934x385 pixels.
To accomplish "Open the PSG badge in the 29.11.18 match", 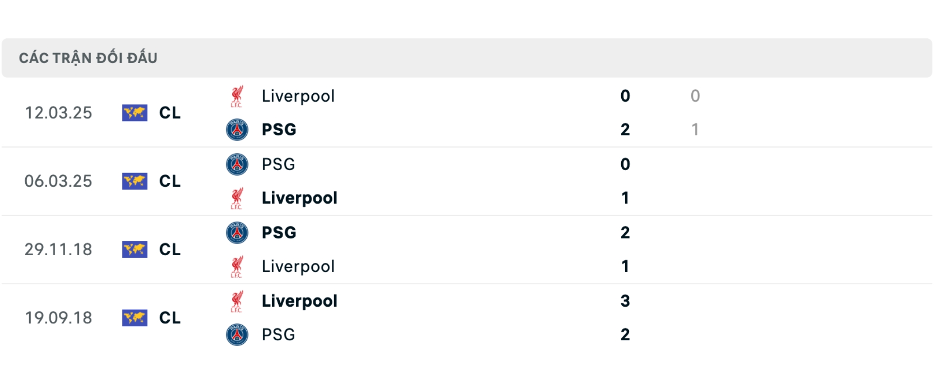I will coord(237,233).
